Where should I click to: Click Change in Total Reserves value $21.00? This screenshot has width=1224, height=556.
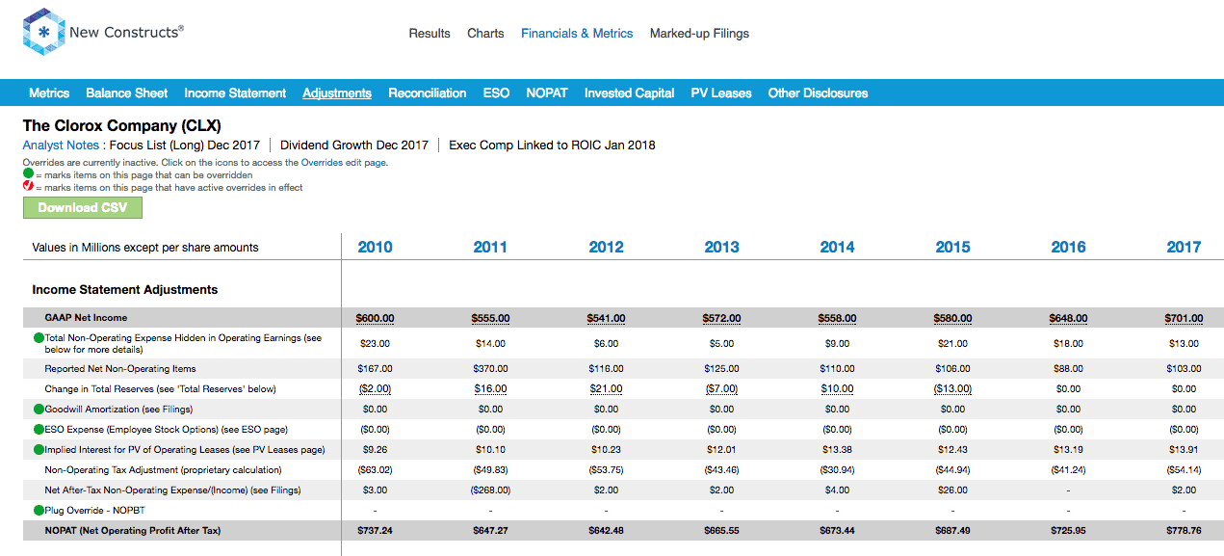(606, 389)
